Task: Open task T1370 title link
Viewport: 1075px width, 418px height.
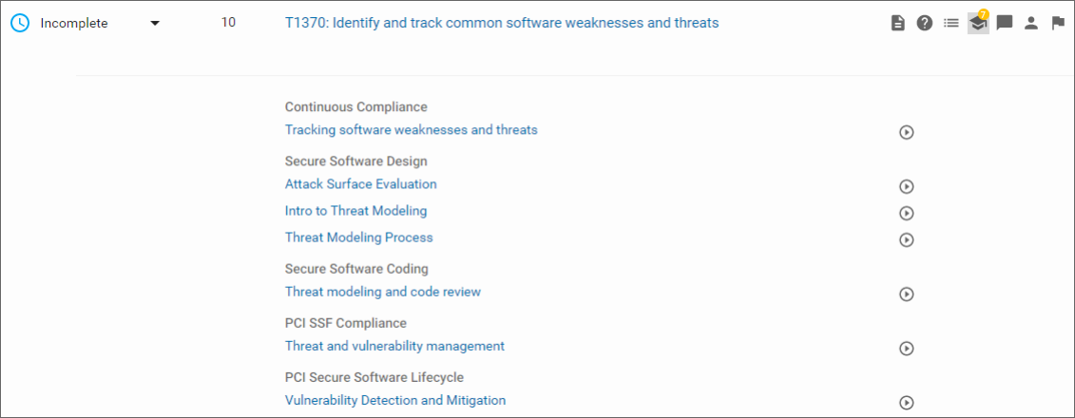Action: [x=501, y=23]
